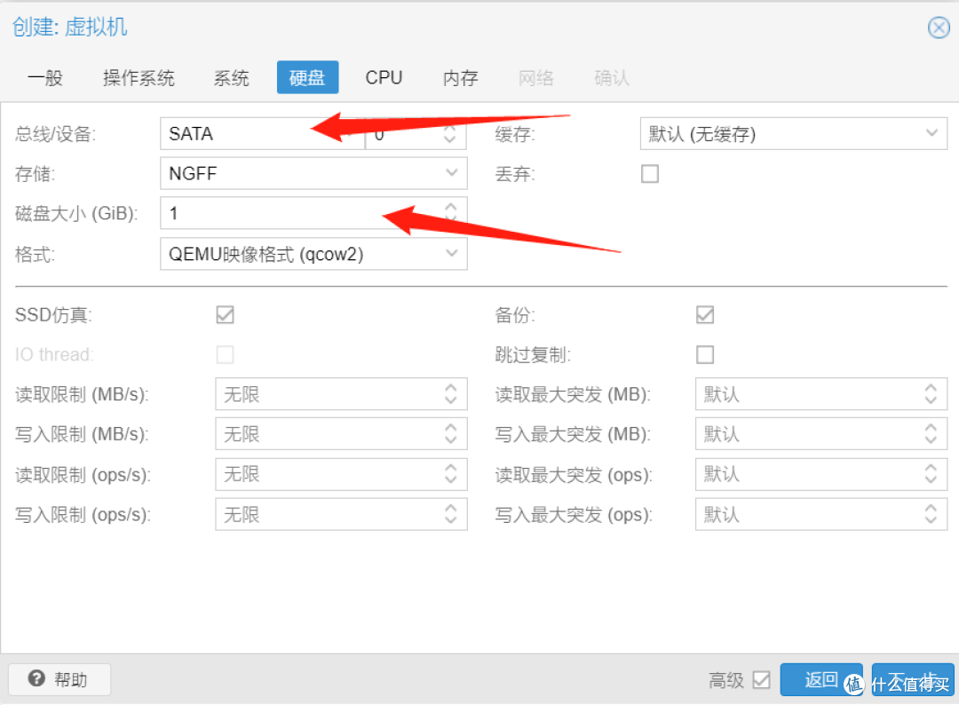Open the 一般 tab
959x705 pixels.
point(44,77)
